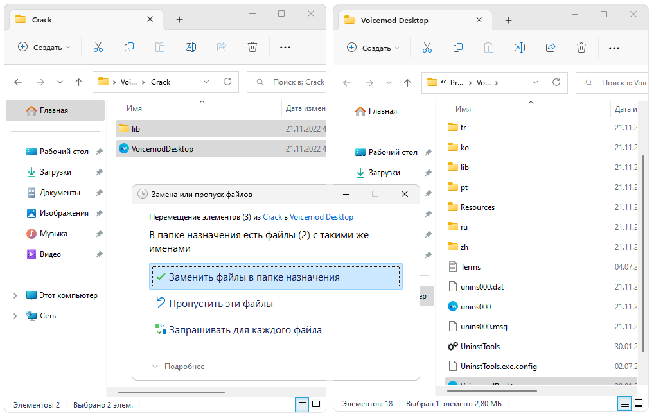Click Cut icon in Crack window toolbar
The width and height of the screenshot is (654, 416).
point(98,47)
